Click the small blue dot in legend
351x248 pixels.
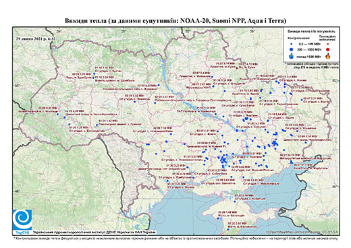pos(292,44)
